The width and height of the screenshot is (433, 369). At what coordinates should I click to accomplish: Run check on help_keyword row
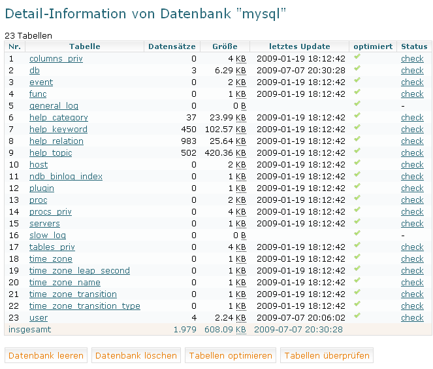point(412,129)
